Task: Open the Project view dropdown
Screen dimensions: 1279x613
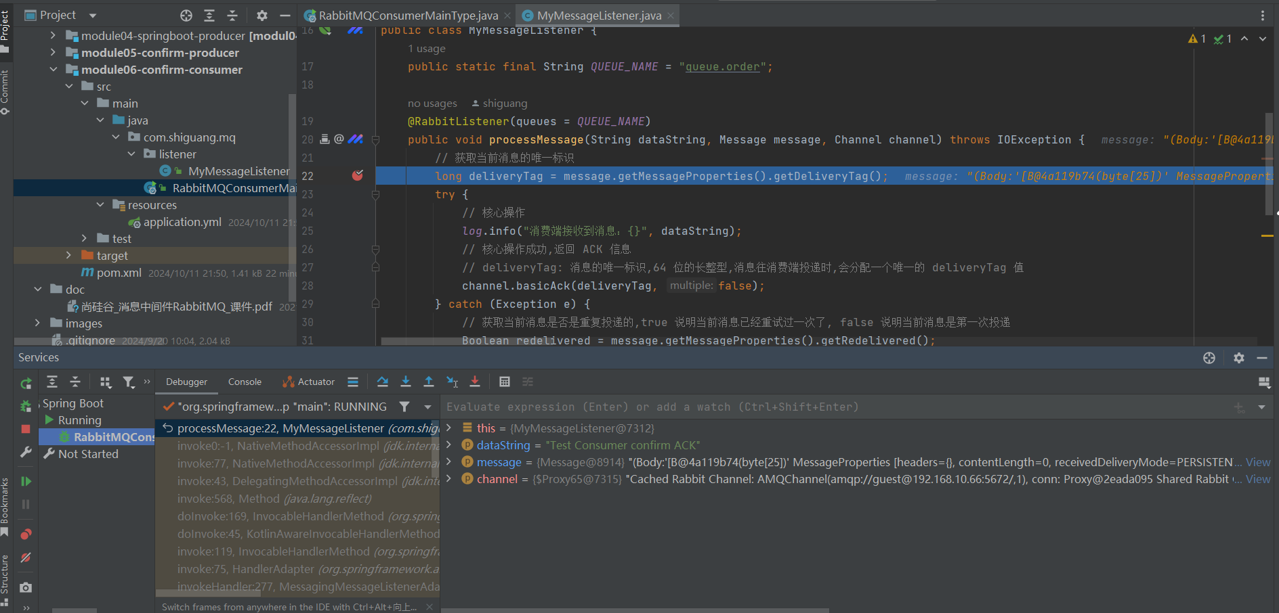Action: 93,15
